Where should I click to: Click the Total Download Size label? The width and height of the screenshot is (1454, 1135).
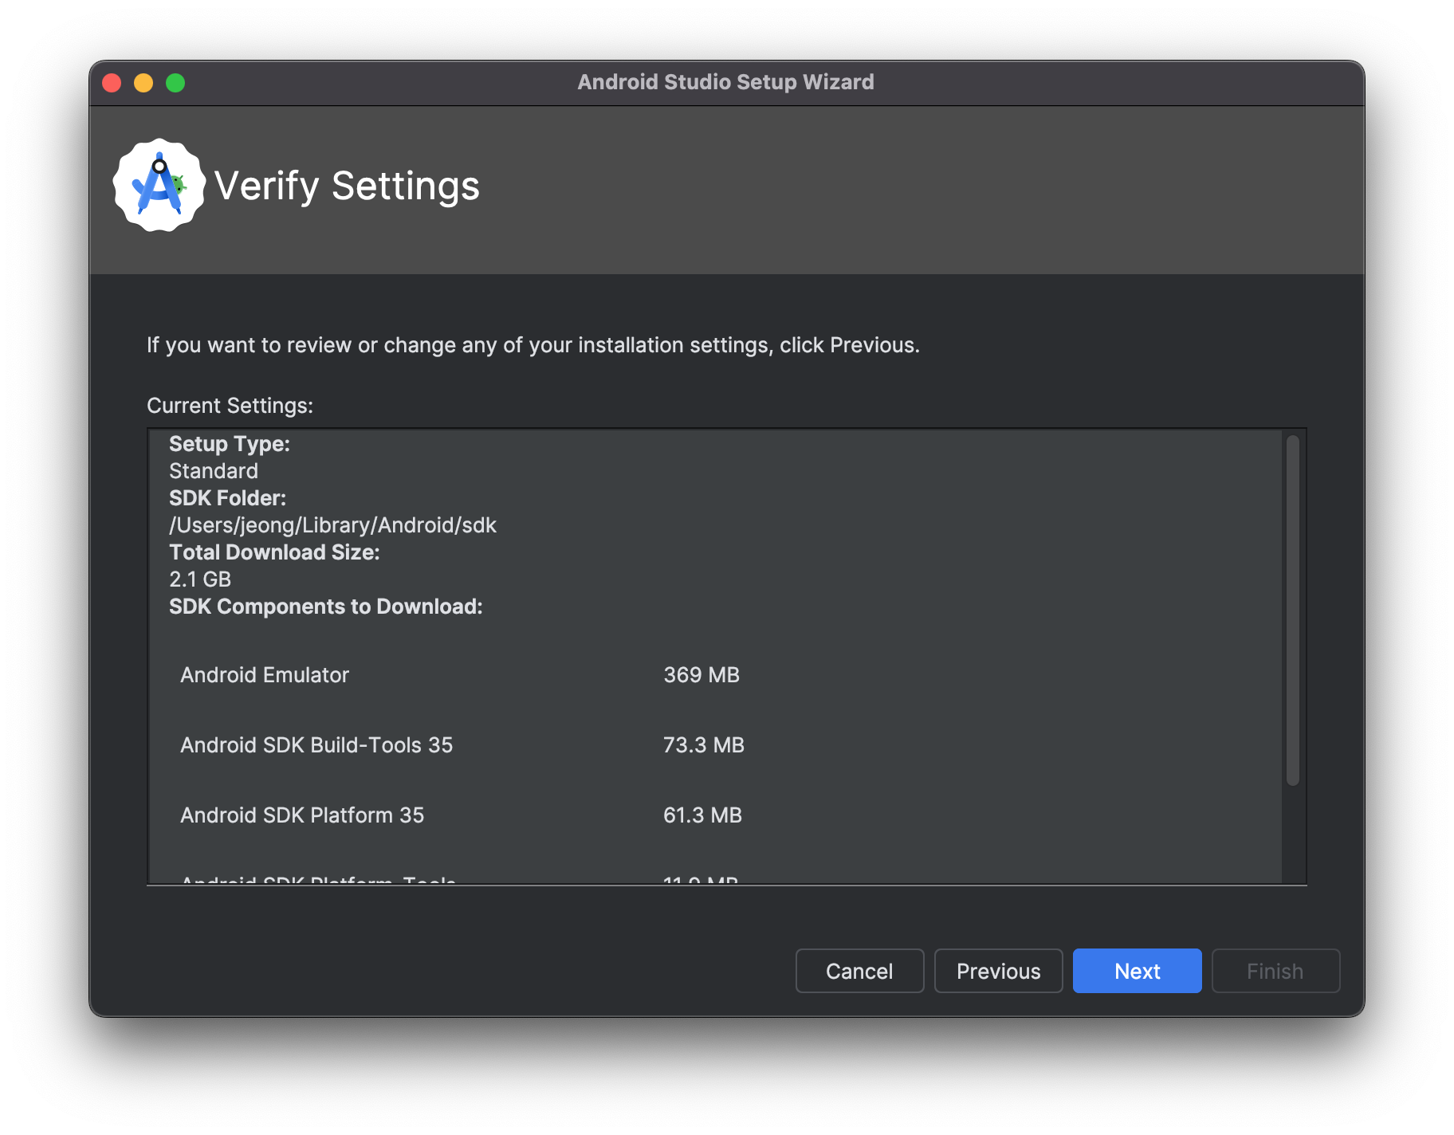pos(274,552)
